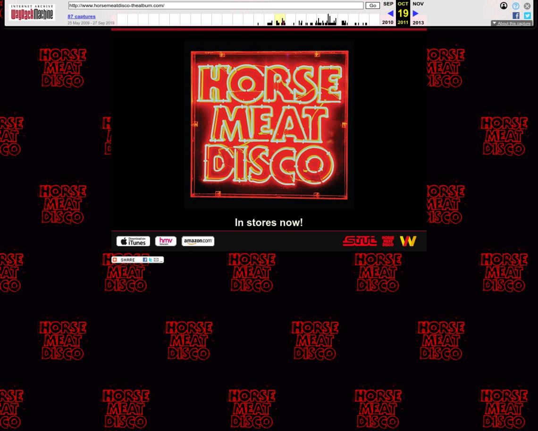
Task: Expand About this capture
Action: [x=512, y=23]
